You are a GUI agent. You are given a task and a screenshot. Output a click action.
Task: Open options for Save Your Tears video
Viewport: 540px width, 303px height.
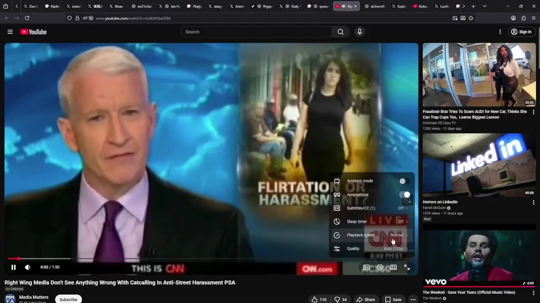click(534, 293)
